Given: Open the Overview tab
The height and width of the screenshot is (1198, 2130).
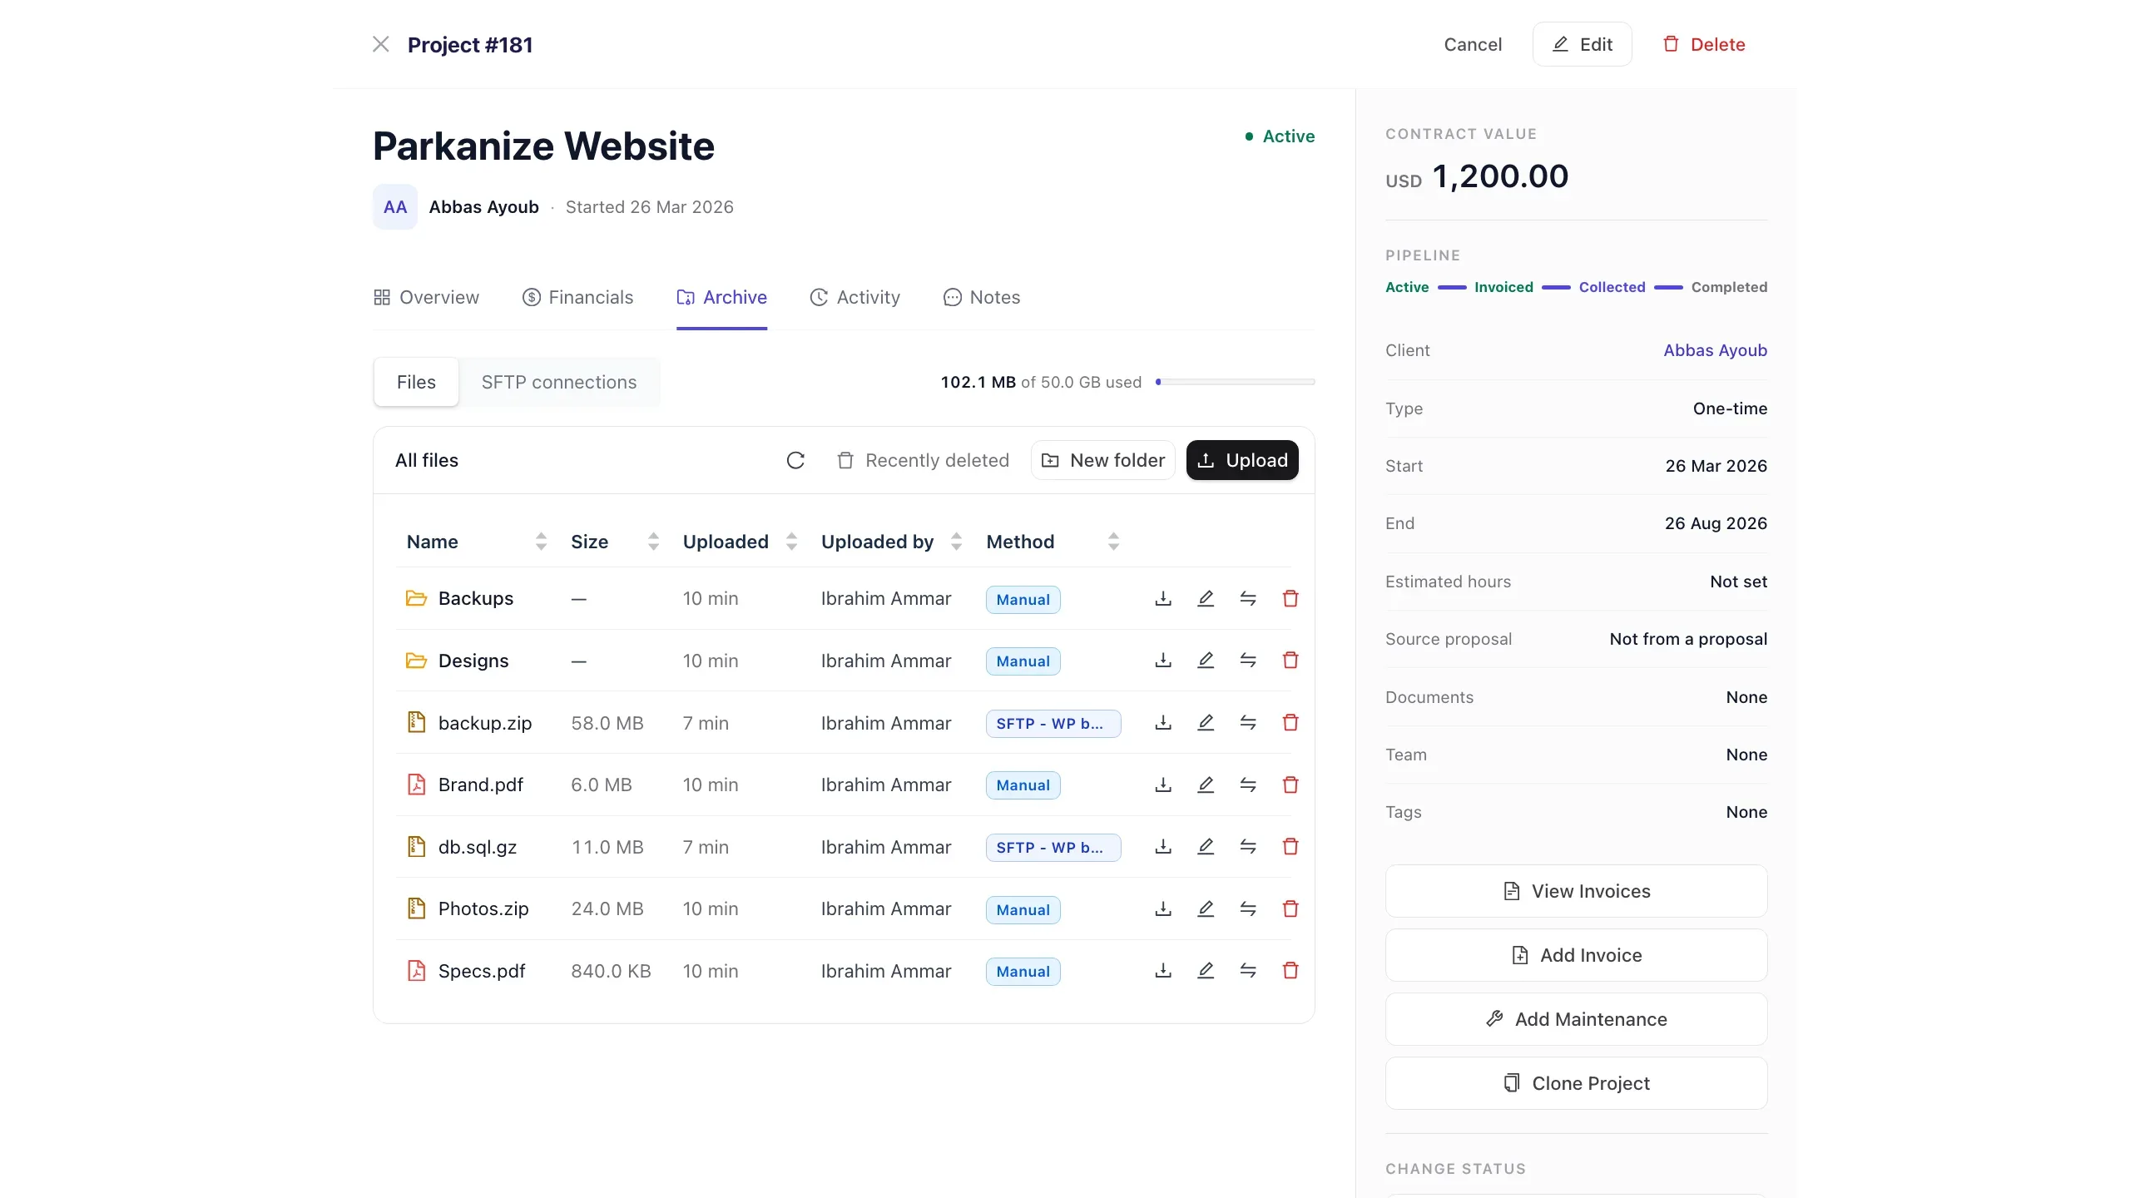Looking at the screenshot, I should 426,297.
